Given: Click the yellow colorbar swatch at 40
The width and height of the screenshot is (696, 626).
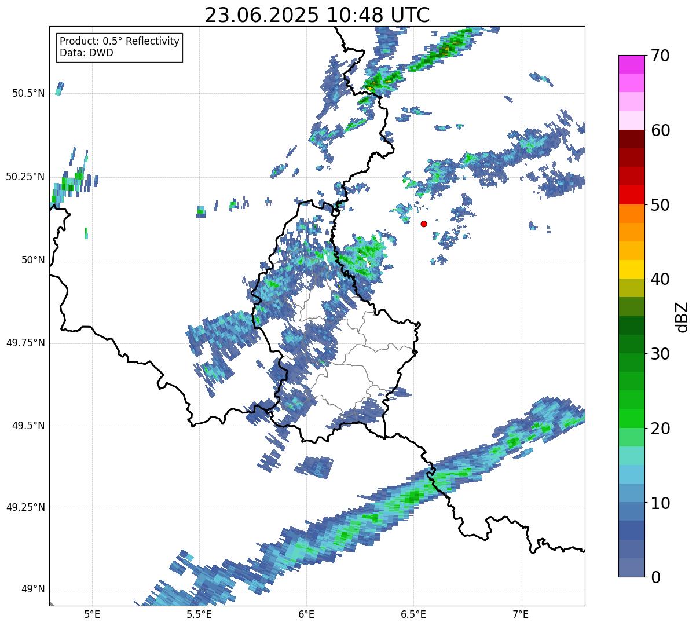Looking at the screenshot, I should point(631,269).
